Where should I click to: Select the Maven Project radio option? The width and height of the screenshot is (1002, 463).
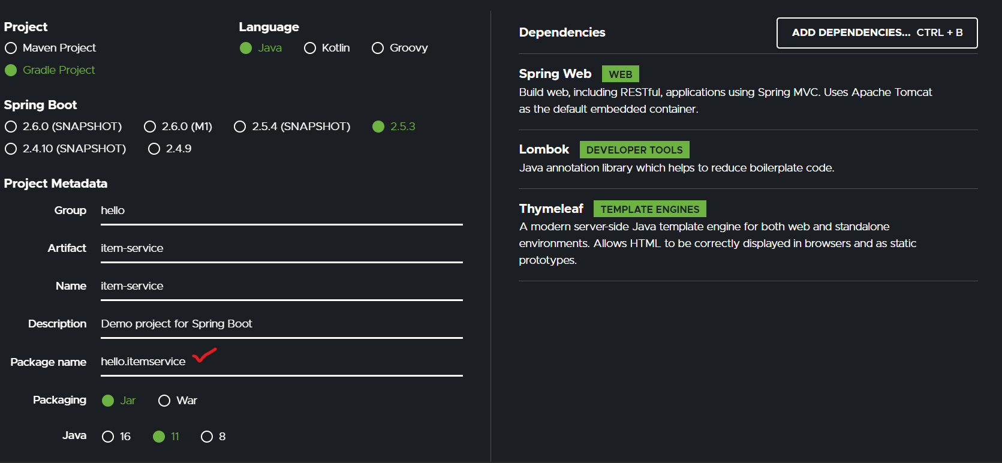pos(50,48)
